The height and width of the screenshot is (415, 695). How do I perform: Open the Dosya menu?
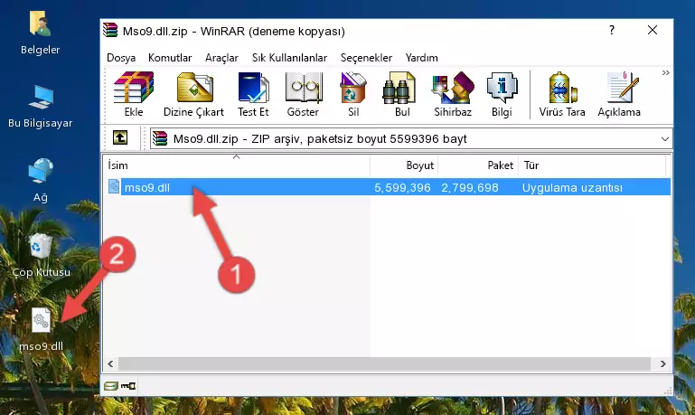coord(121,58)
